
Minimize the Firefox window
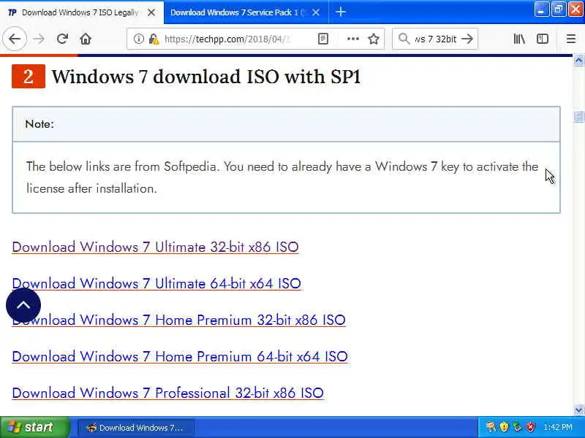point(541,9)
